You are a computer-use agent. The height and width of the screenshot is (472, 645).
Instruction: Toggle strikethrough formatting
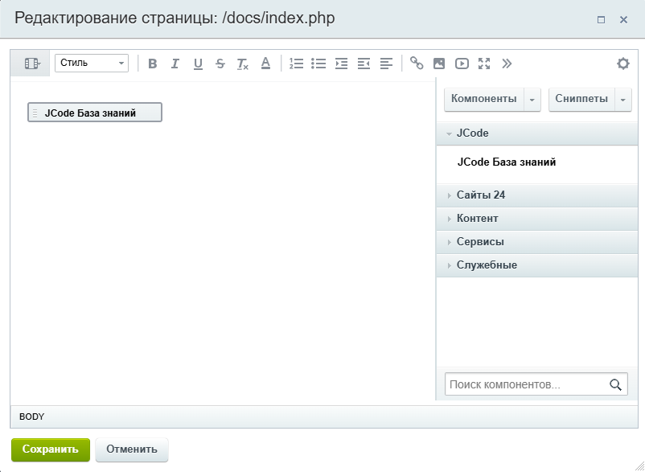220,64
